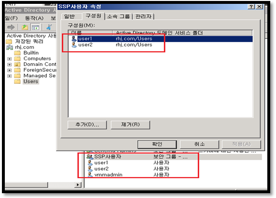Select ForeignSecur label in tree

coord(40,70)
